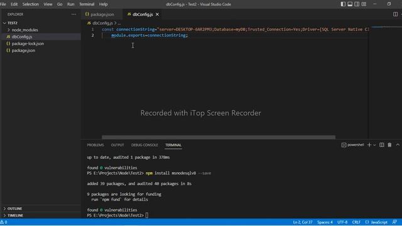Image resolution: width=402 pixels, height=226 pixels.
Task: Click line number 2 in editor gutter
Action: [x=92, y=35]
